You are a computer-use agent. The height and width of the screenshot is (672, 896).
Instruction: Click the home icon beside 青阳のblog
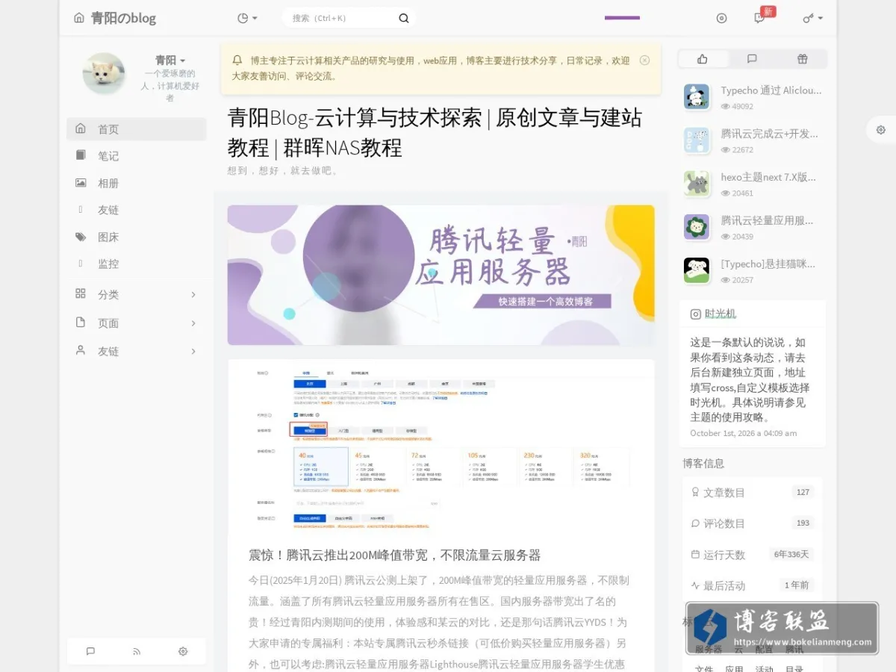coord(79,18)
